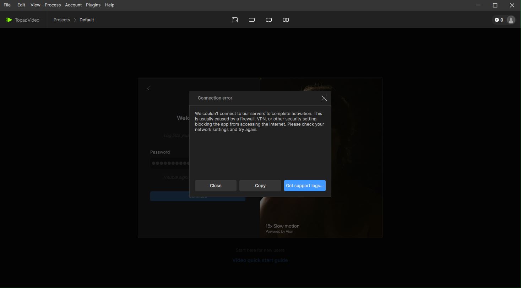Click the back arrow in login panel
Image resolution: width=521 pixels, height=288 pixels.
coord(148,88)
